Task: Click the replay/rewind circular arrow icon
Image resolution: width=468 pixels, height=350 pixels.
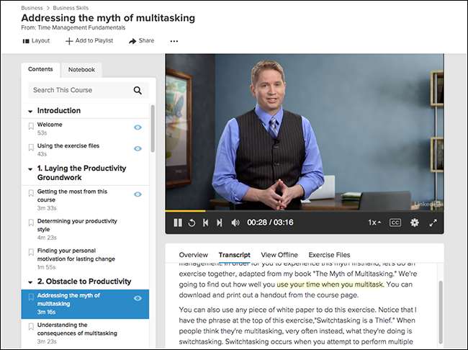Action: click(x=192, y=223)
